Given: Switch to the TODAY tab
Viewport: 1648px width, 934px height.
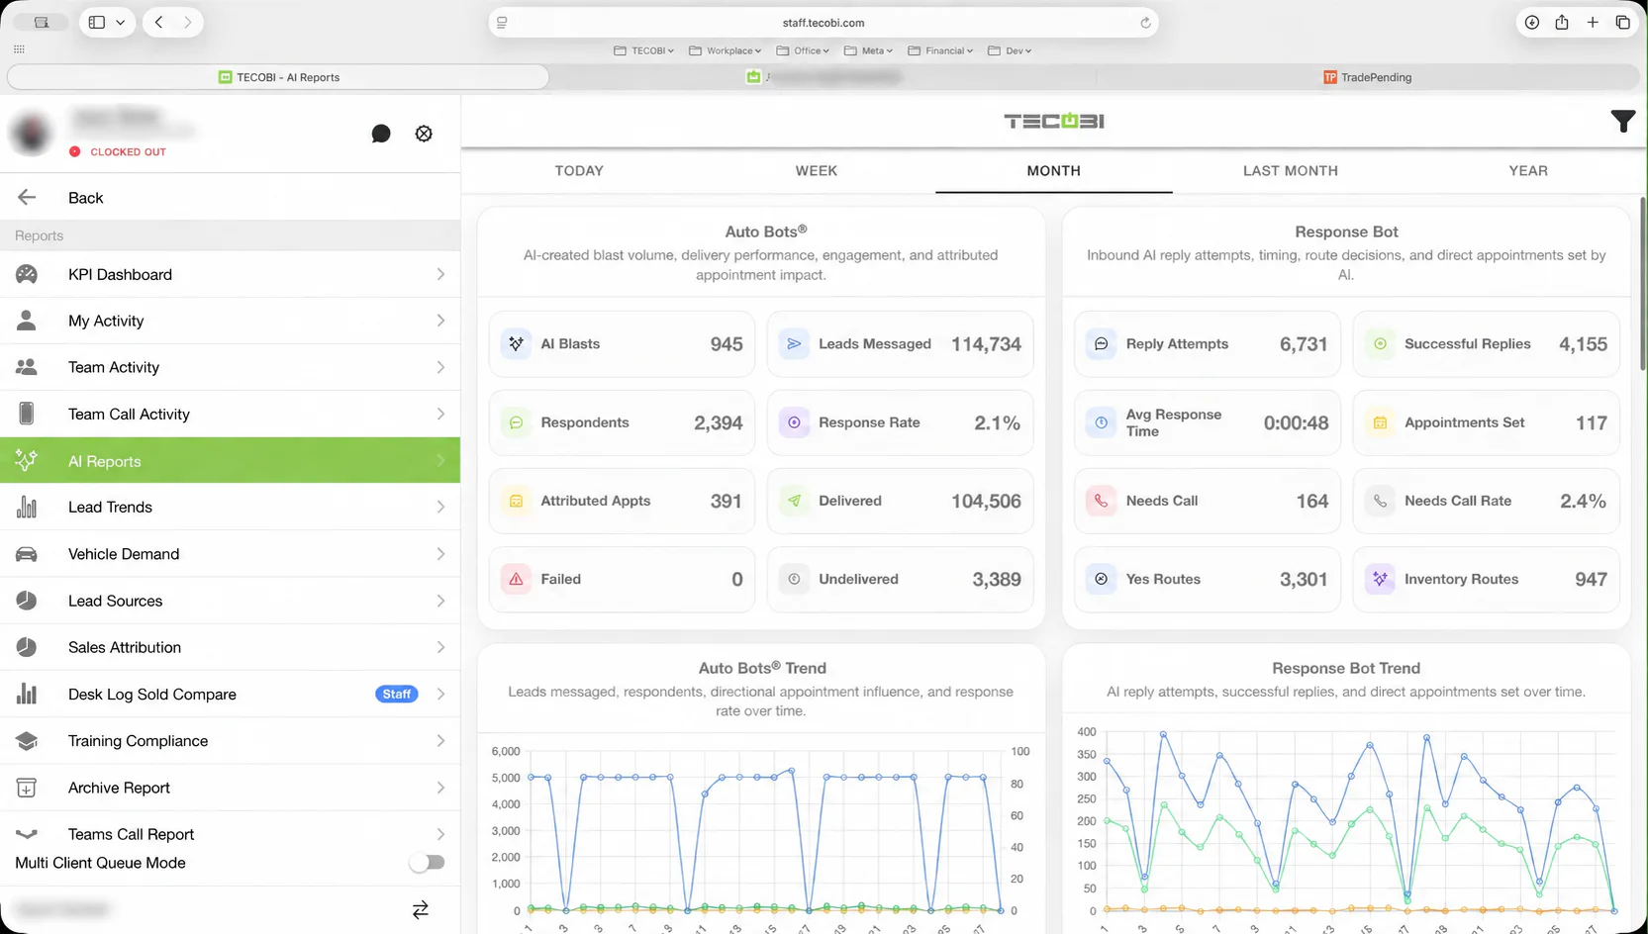Looking at the screenshot, I should pyautogui.click(x=579, y=170).
